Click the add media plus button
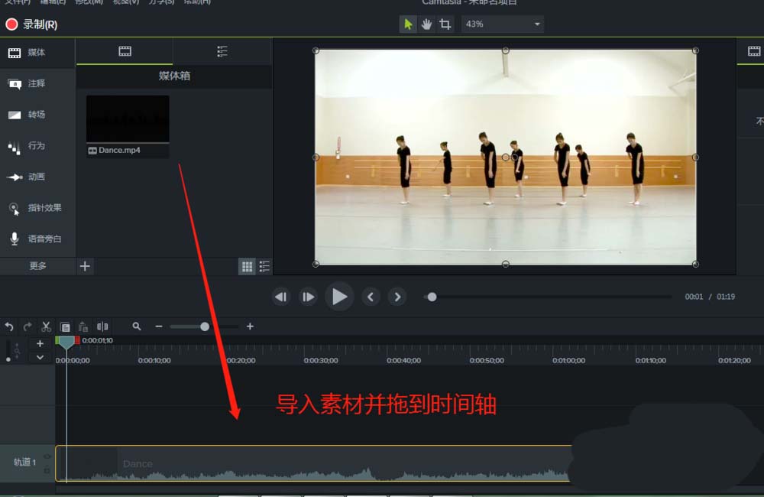764x497 pixels. click(x=85, y=266)
